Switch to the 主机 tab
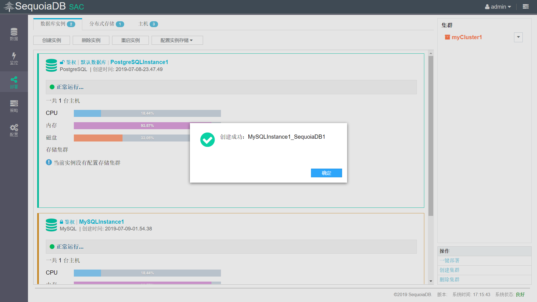Screen dimensions: 537x302 148,24
